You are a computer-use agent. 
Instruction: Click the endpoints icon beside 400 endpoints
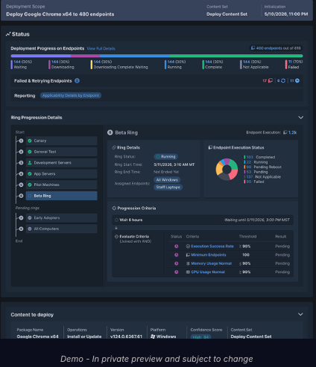(253, 48)
